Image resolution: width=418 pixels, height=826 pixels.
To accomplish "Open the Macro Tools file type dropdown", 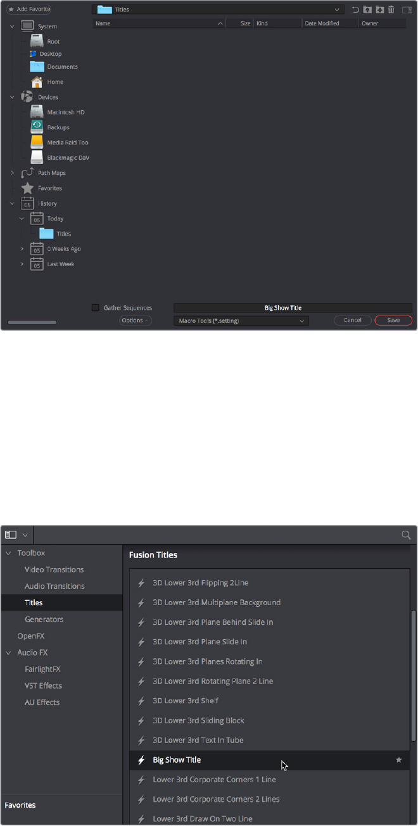I will [241, 321].
